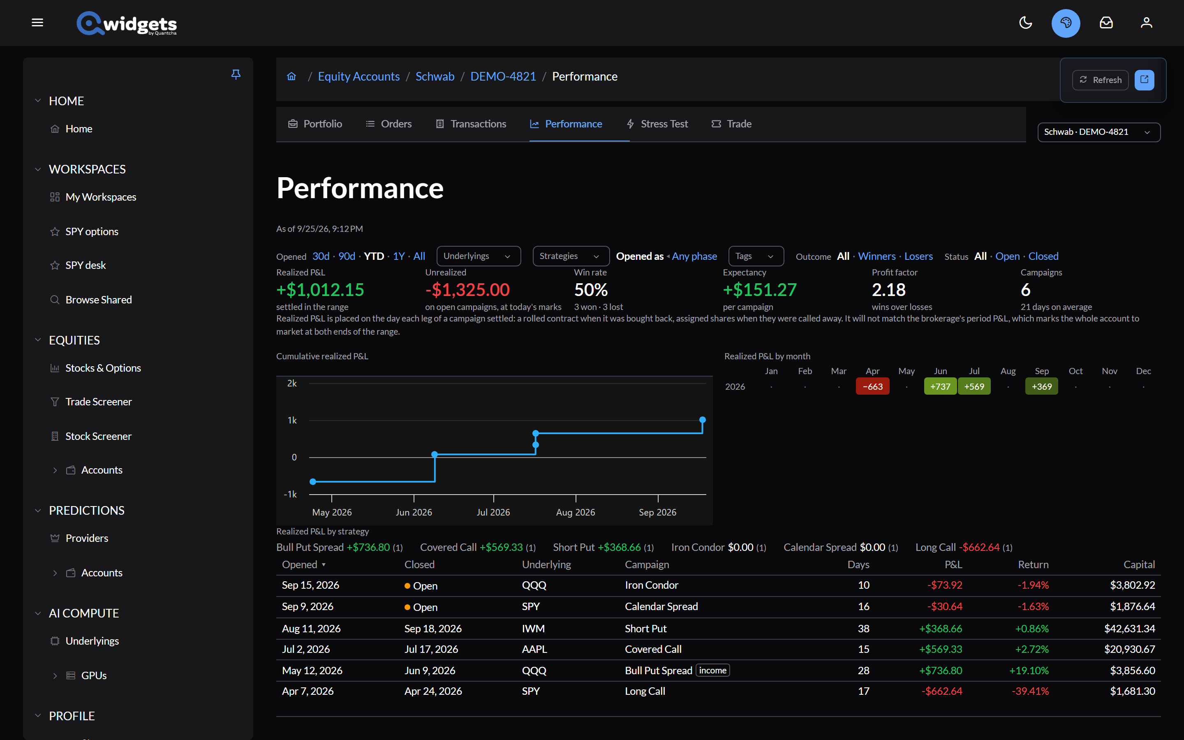Viewport: 1184px width, 740px height.
Task: Go to the Schwab breadcrumb
Action: tap(435, 76)
